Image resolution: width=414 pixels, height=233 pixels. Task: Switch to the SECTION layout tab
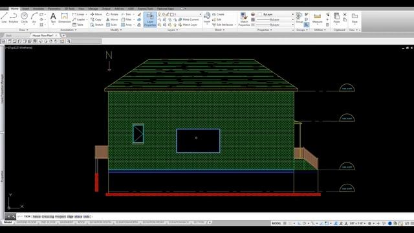point(199,223)
